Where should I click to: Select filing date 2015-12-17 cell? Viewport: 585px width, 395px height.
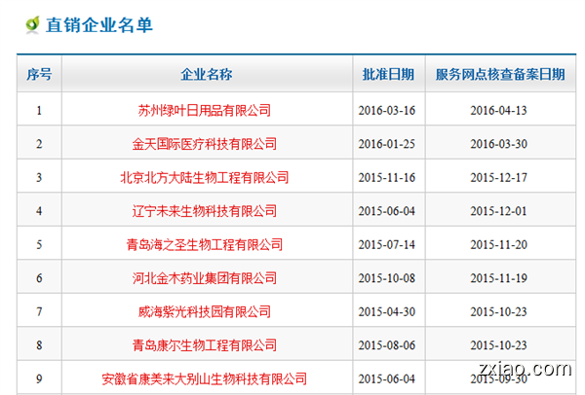(499, 178)
